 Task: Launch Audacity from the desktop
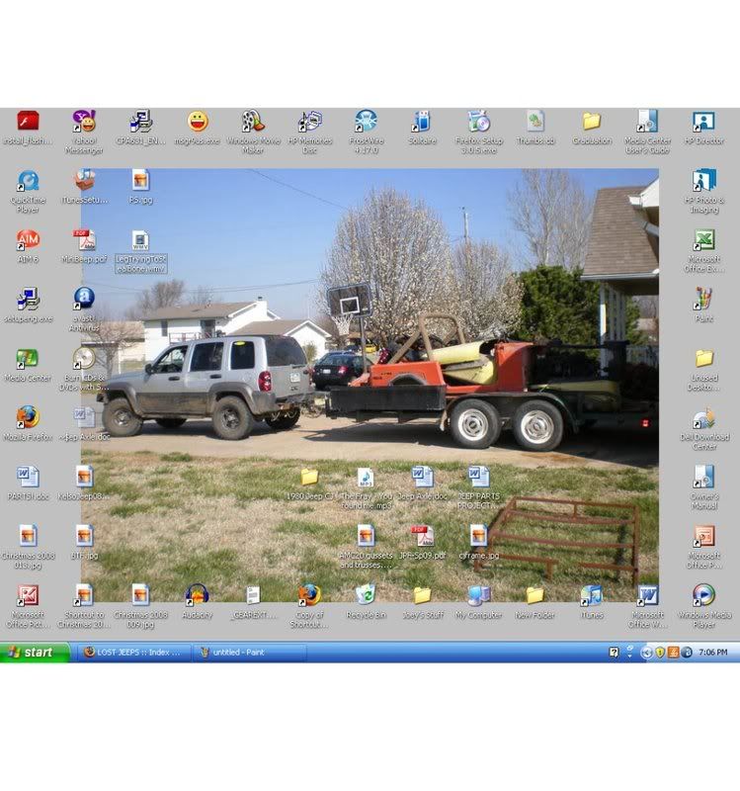coord(197,596)
